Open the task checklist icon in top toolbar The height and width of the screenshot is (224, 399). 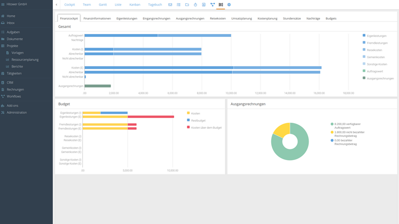click(x=179, y=5)
